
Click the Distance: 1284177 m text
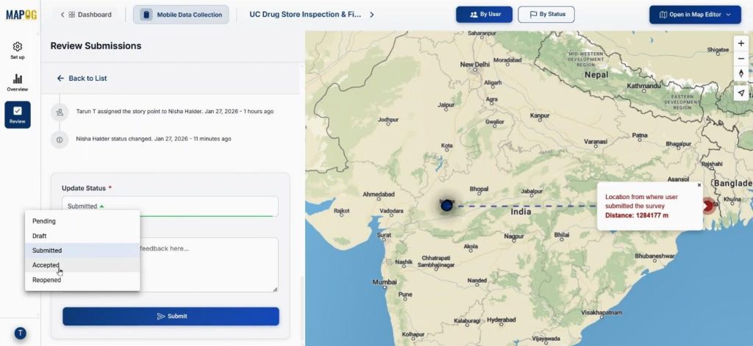coord(636,215)
